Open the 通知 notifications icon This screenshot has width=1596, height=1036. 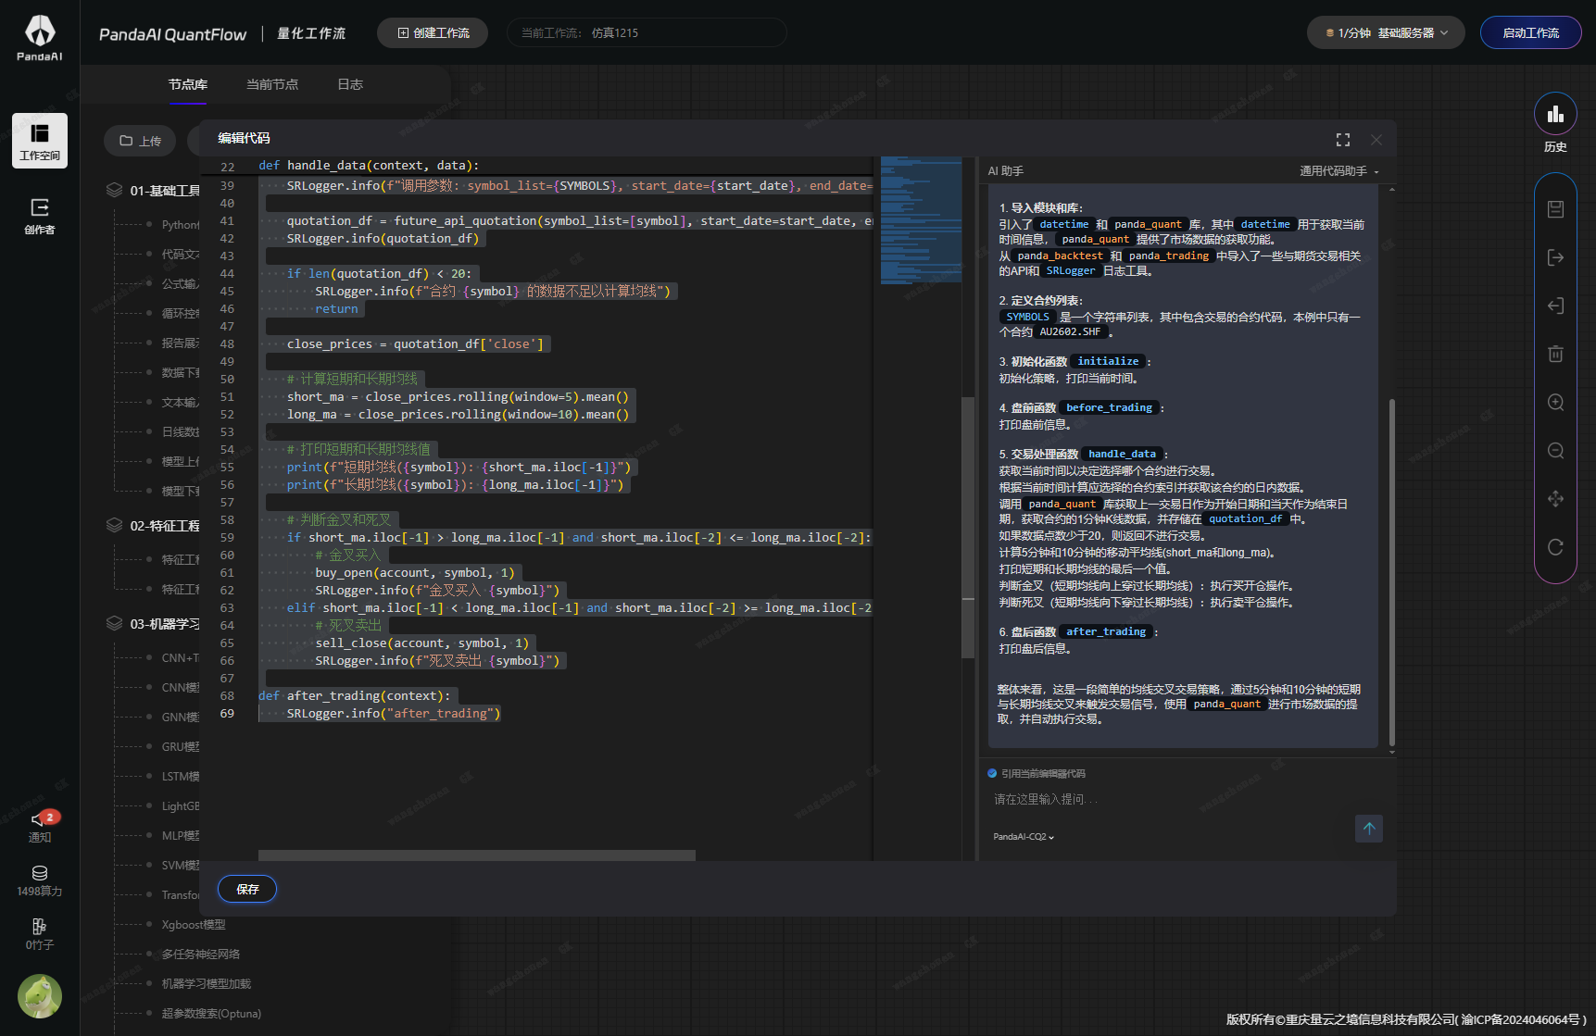coord(40,826)
